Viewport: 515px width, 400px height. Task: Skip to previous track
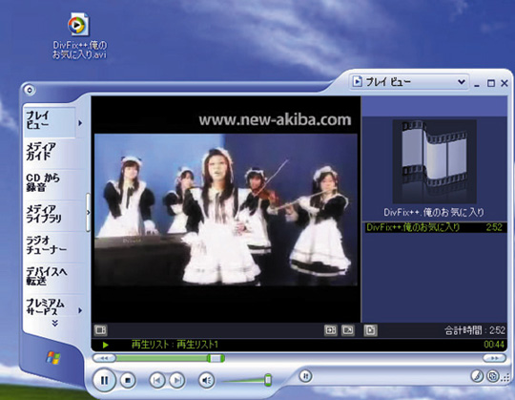pos(157,380)
